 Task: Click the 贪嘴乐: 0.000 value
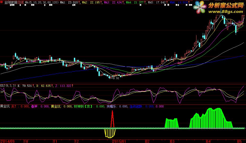[117, 106]
